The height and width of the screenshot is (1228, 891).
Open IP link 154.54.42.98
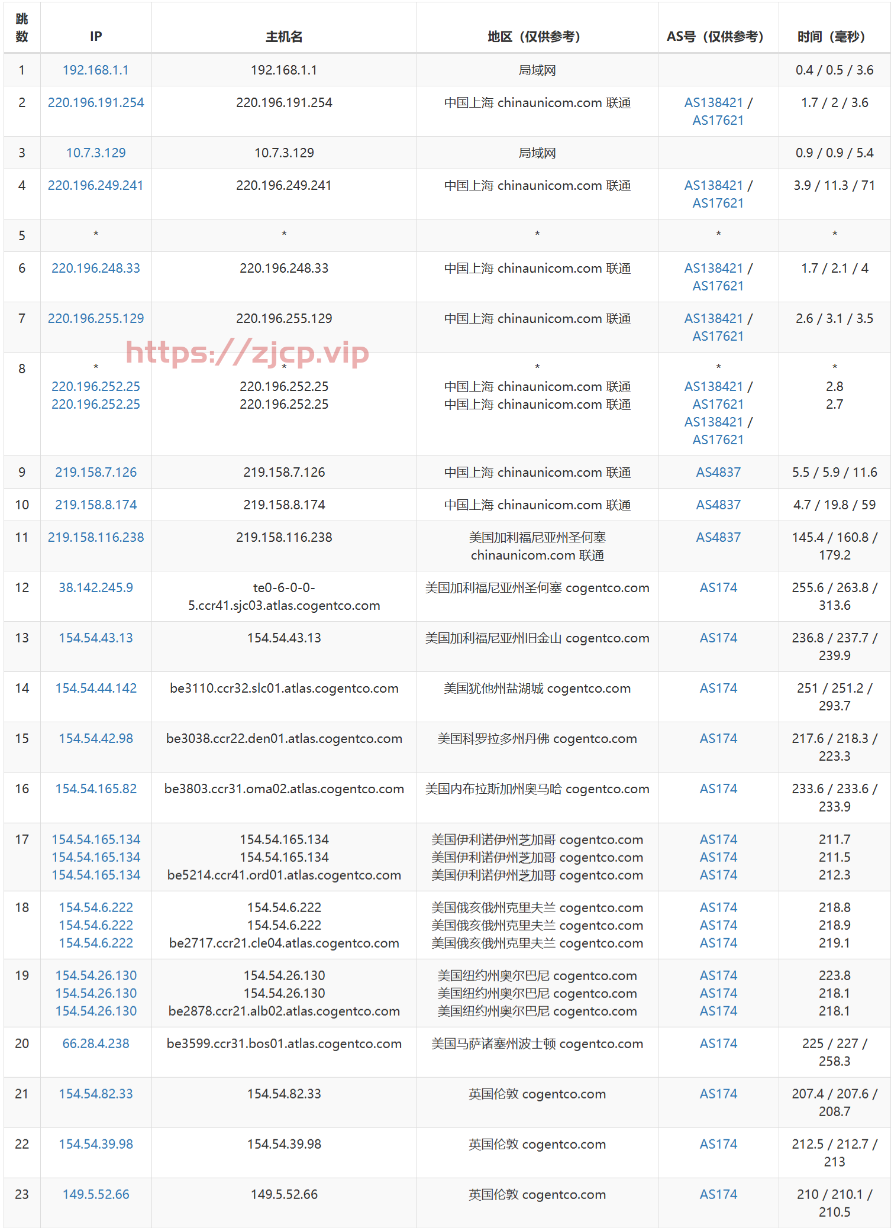(96, 738)
